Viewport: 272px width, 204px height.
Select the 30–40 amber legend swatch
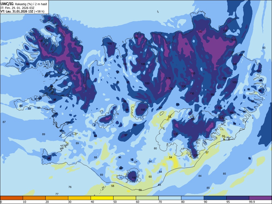point(79,198)
